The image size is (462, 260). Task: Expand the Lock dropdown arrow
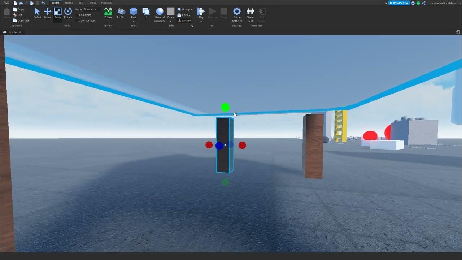[190, 15]
